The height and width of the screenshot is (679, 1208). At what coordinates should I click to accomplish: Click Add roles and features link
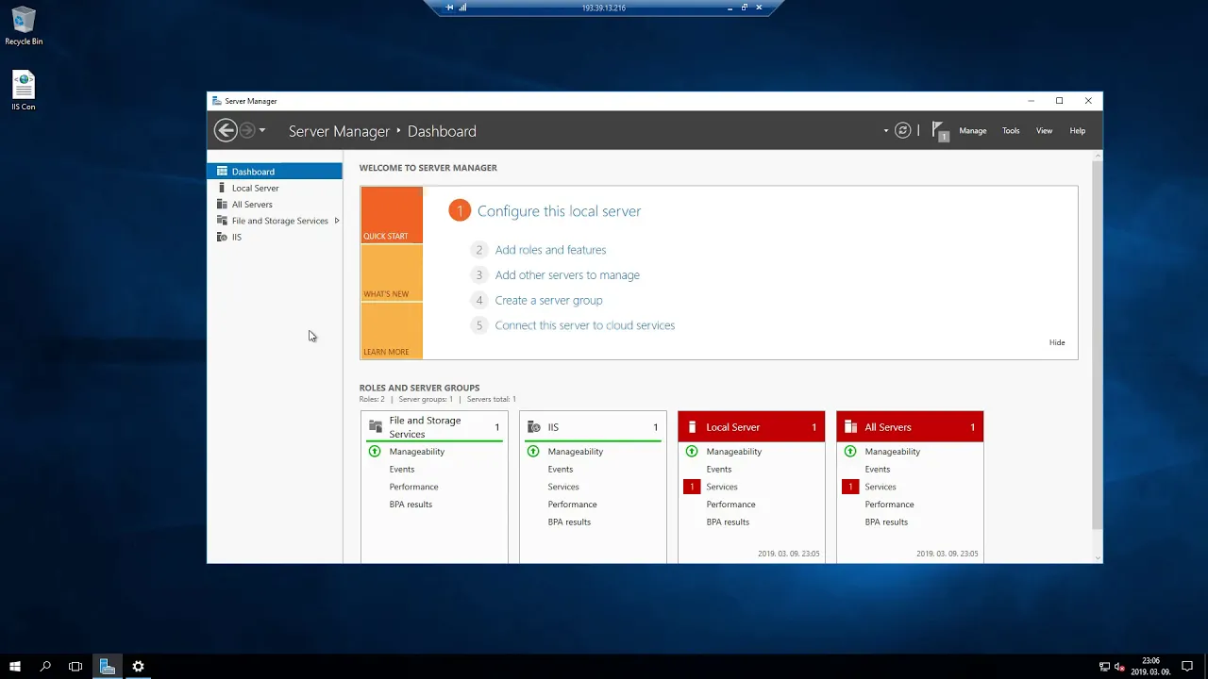pyautogui.click(x=550, y=250)
